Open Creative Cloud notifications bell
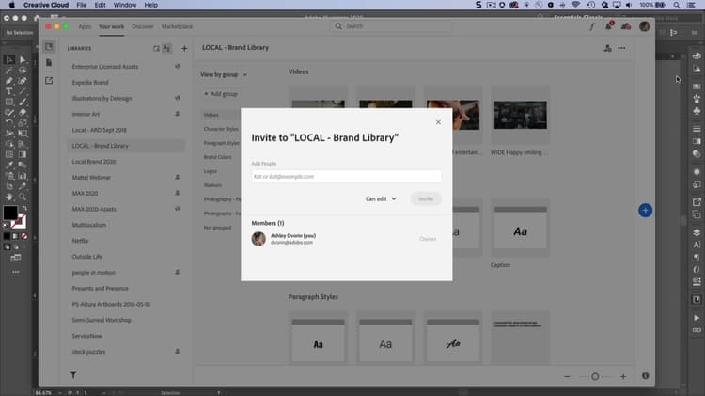The width and height of the screenshot is (705, 396). (609, 26)
